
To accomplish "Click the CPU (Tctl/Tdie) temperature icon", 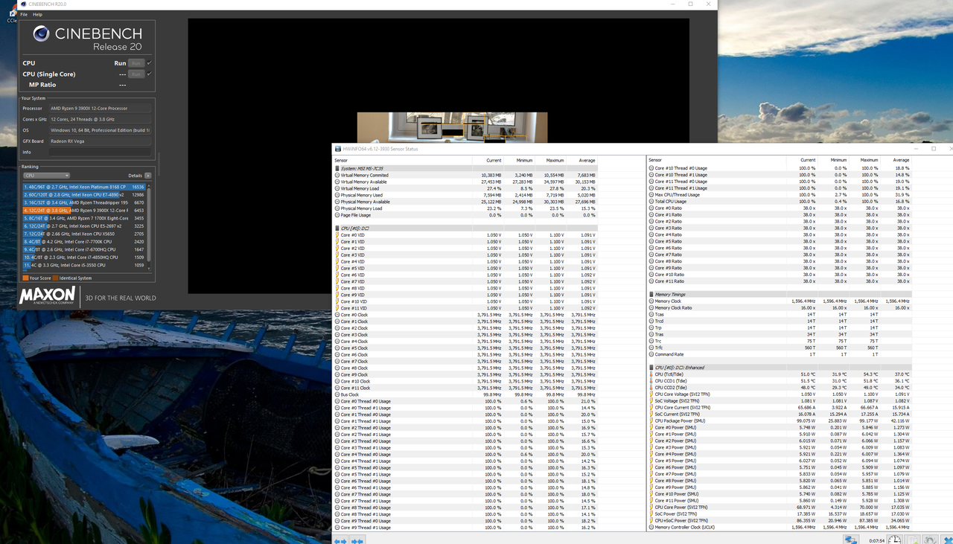I will click(651, 374).
